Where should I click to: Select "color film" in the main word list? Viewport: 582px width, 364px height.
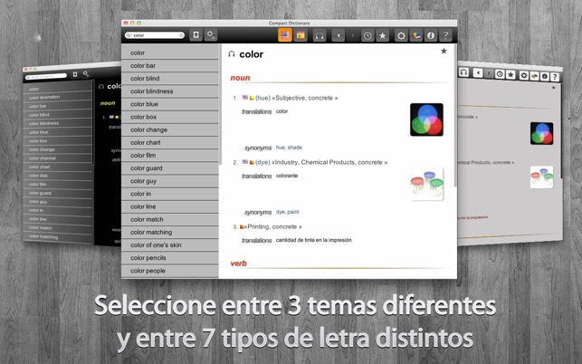pyautogui.click(x=170, y=155)
